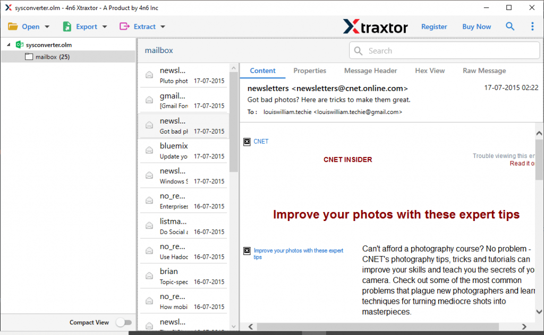The width and height of the screenshot is (544, 335).
Task: Switch to the Properties tab
Action: click(310, 70)
